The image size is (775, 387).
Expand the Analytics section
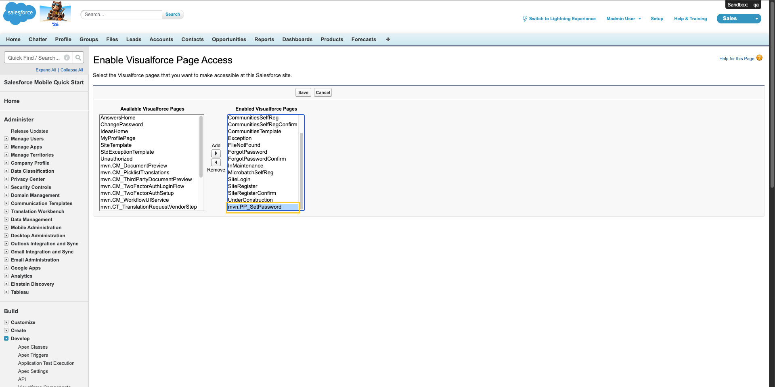[x=6, y=276]
